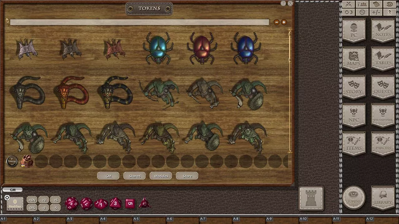This screenshot has height=224, width=399.
Task: Open the PC sidebar button
Action: [x=354, y=30]
